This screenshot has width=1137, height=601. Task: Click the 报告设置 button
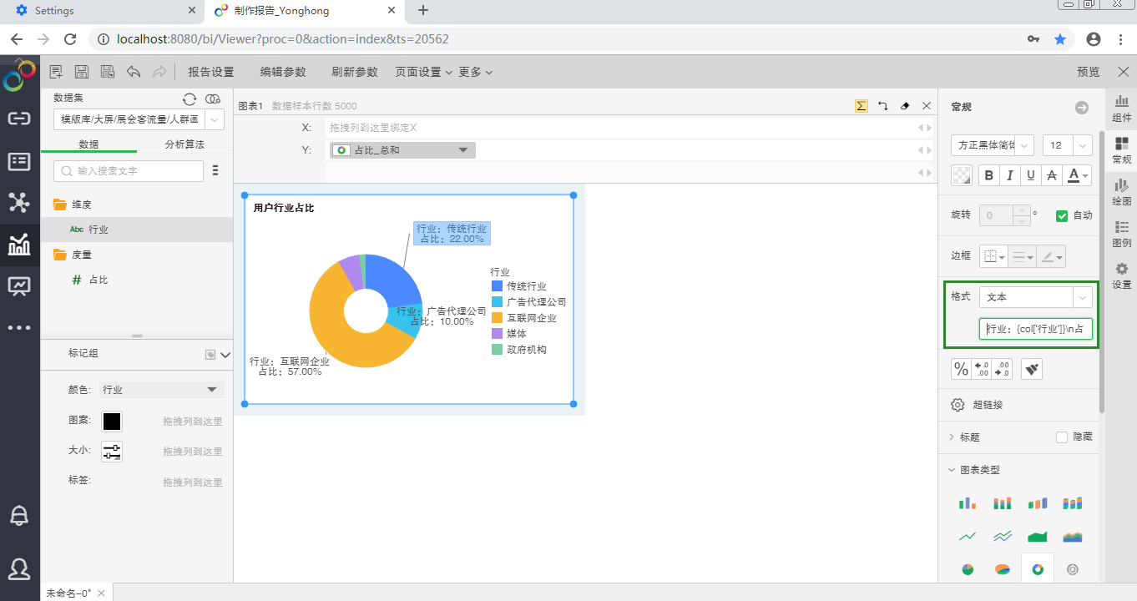click(x=210, y=72)
